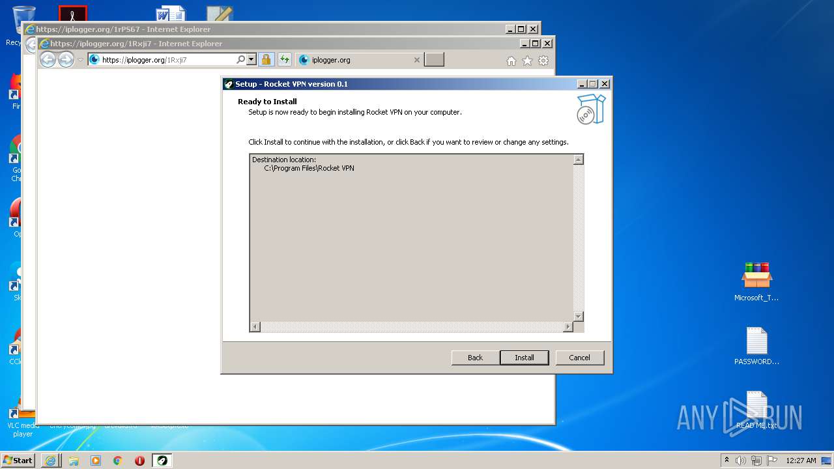Open the volume speaker tray icon

pos(741,461)
